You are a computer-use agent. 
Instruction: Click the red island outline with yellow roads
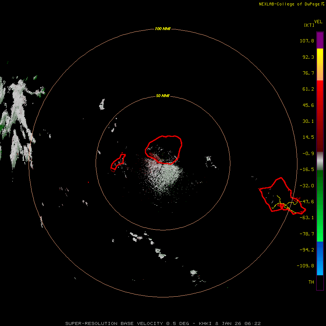pyautogui.click(x=282, y=196)
